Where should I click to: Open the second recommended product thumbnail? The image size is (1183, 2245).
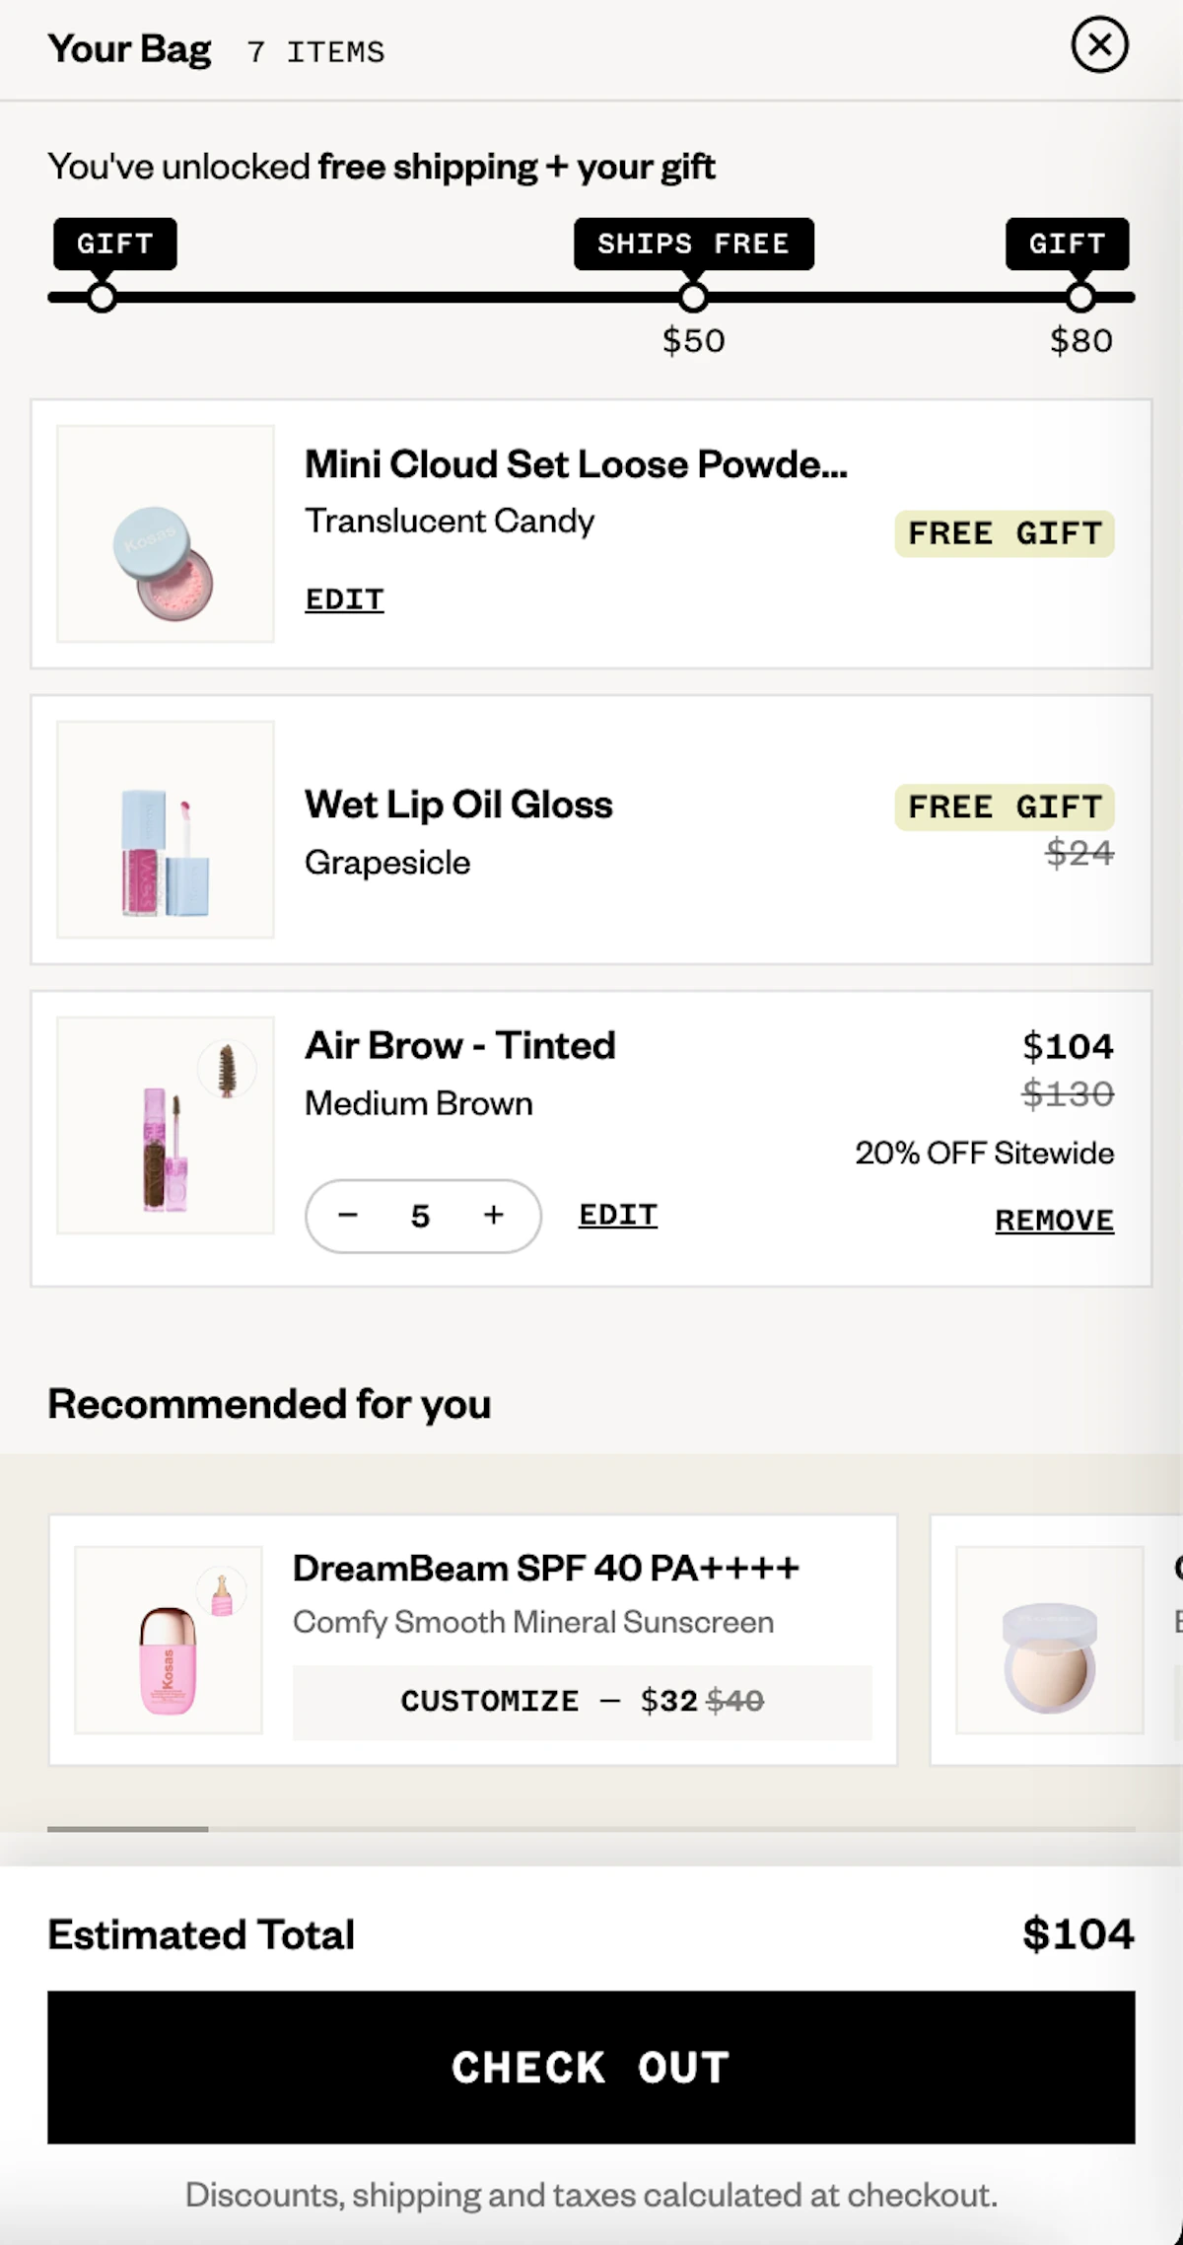(1050, 1640)
